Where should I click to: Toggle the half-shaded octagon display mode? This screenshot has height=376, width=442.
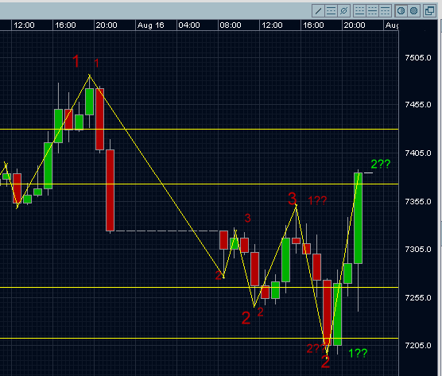point(401,11)
